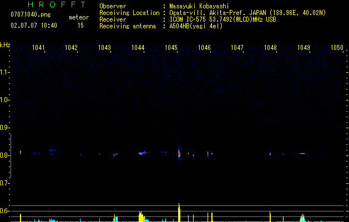Viewport: 349px width, 222px height.
Task: Click the kHz axis unit label
Action: (5, 45)
